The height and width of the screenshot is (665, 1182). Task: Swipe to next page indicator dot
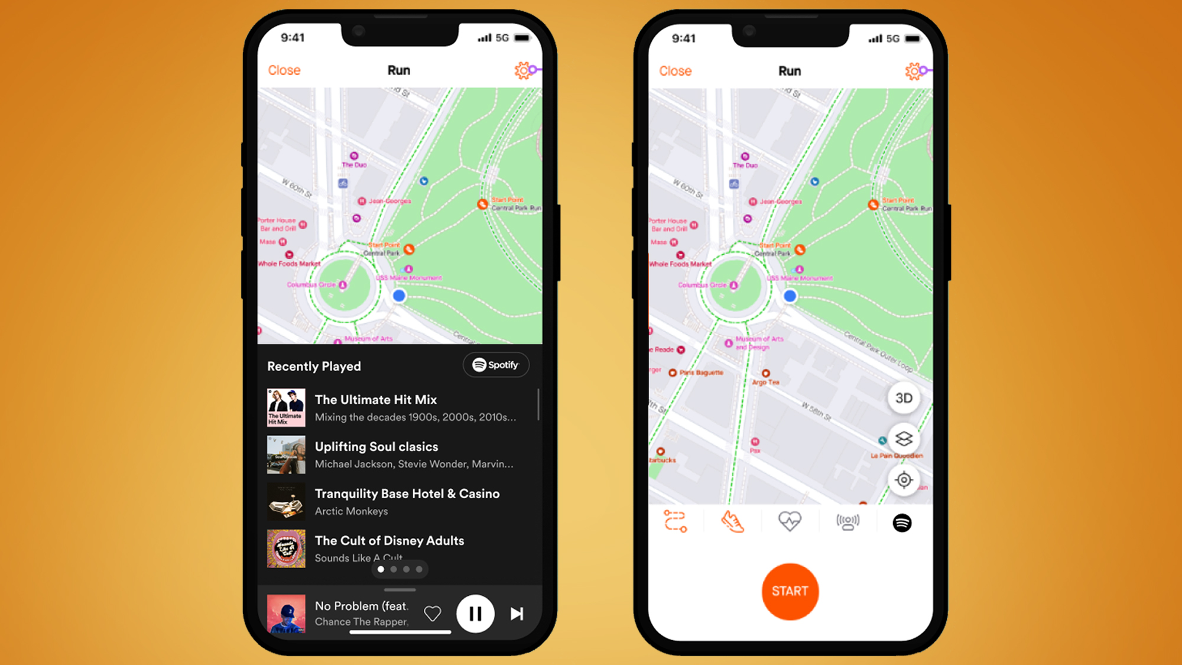392,570
